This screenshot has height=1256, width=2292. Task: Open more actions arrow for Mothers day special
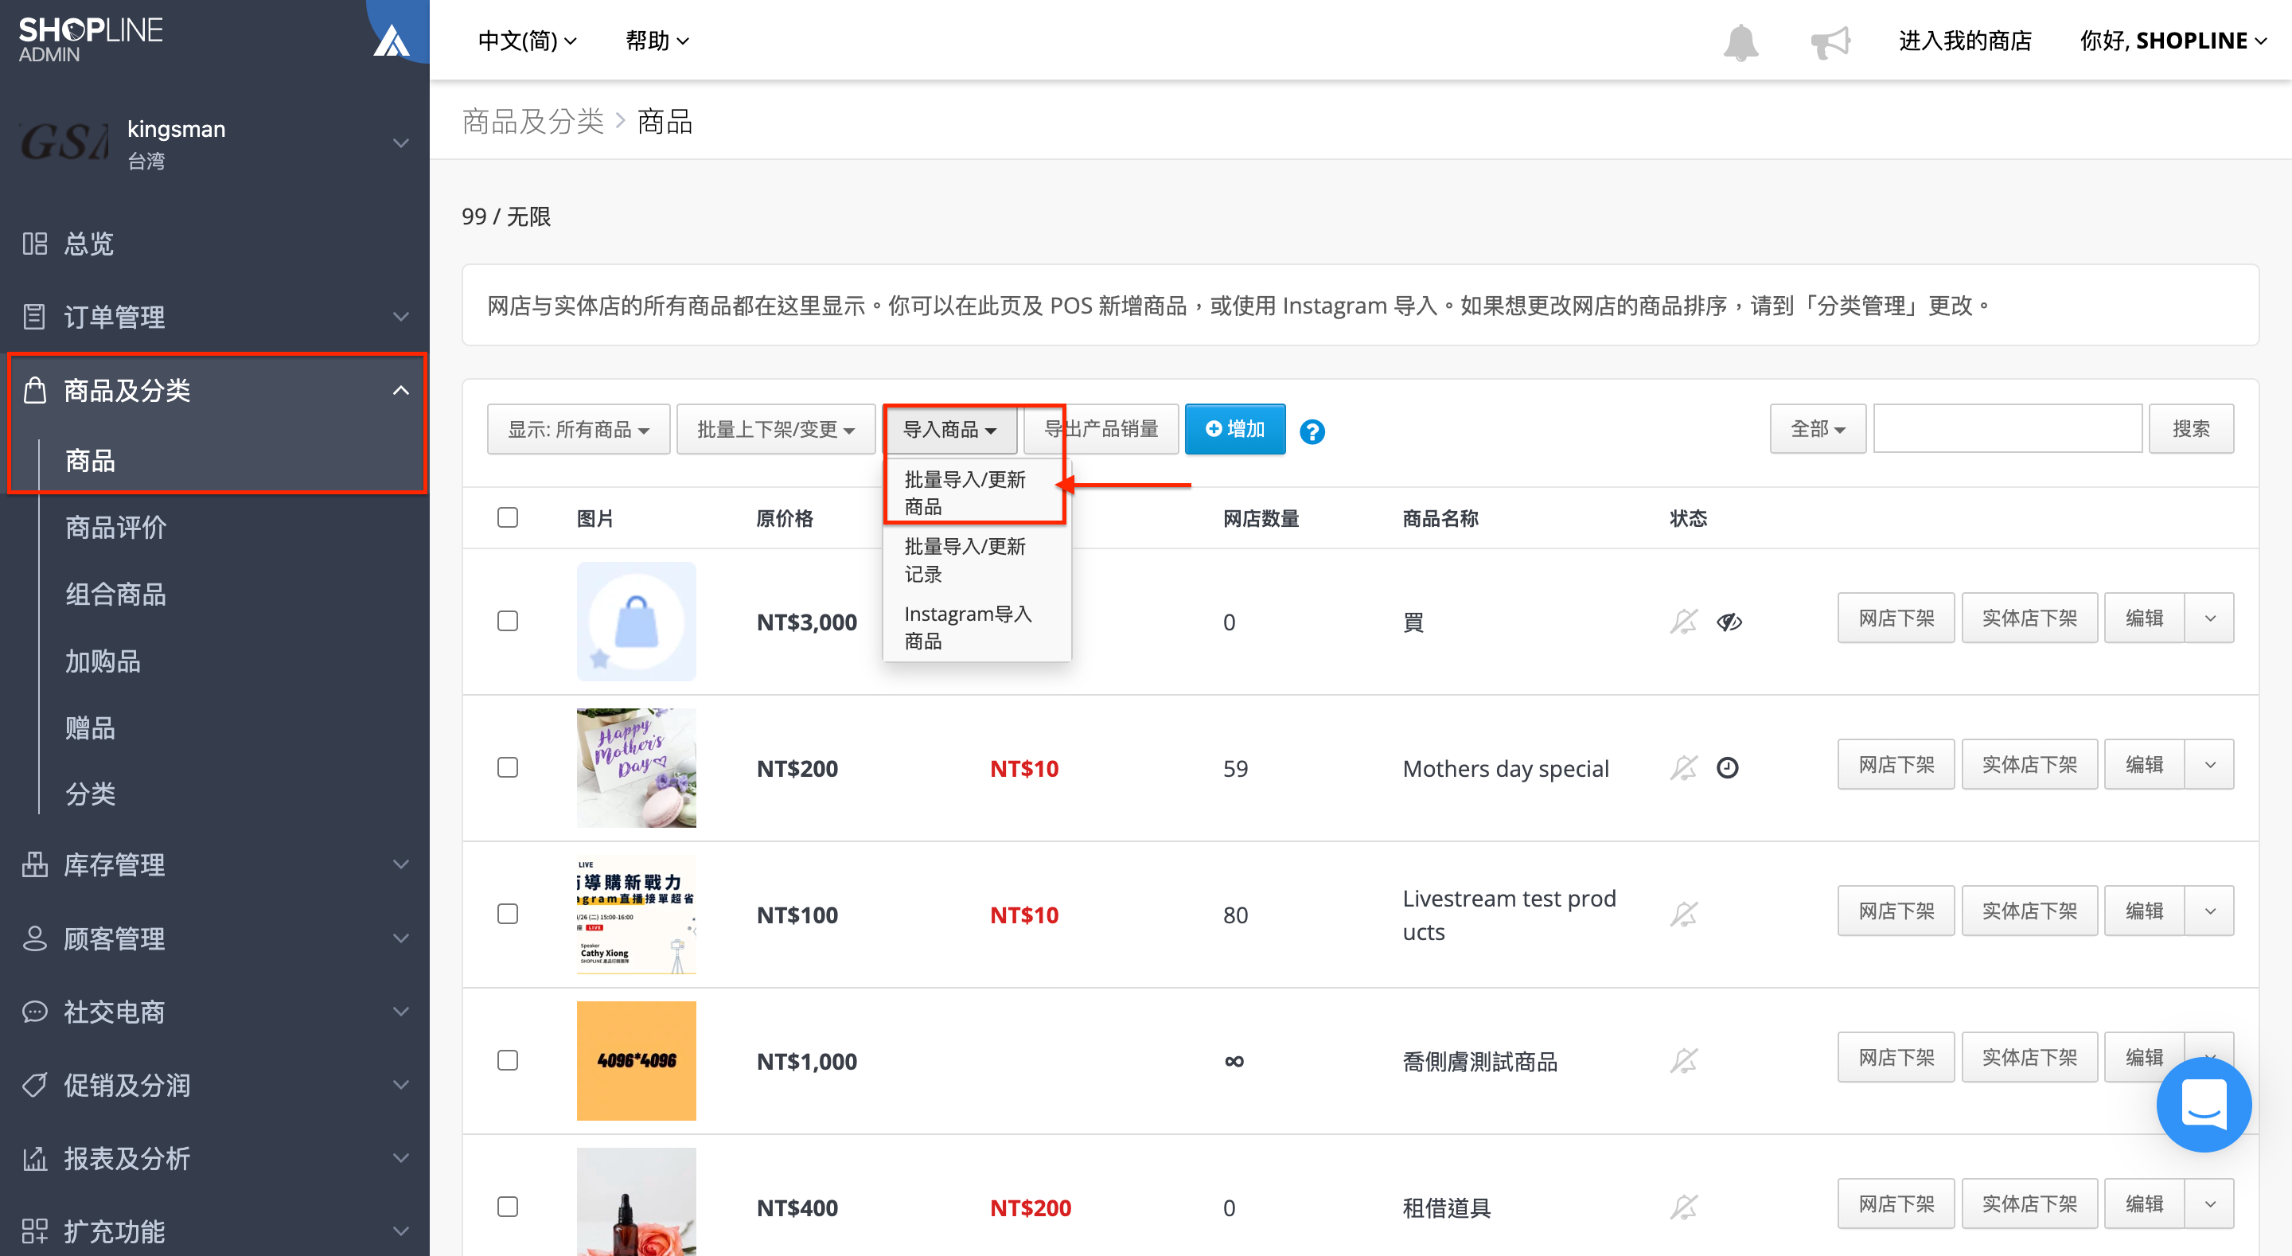click(2209, 764)
